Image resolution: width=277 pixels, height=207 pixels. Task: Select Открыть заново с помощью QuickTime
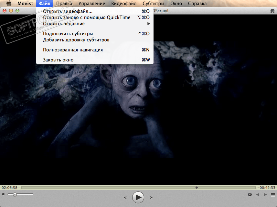tap(95, 17)
